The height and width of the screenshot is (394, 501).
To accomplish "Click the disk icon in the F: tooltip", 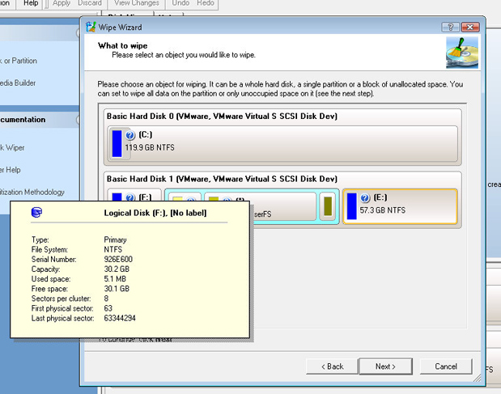I will coord(35,213).
